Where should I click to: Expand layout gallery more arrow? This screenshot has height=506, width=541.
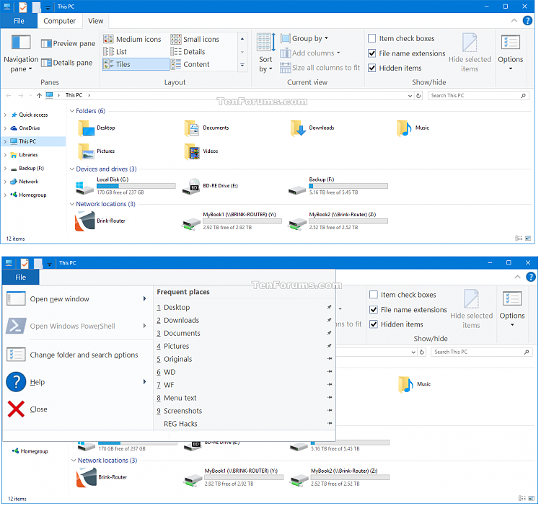(x=242, y=65)
